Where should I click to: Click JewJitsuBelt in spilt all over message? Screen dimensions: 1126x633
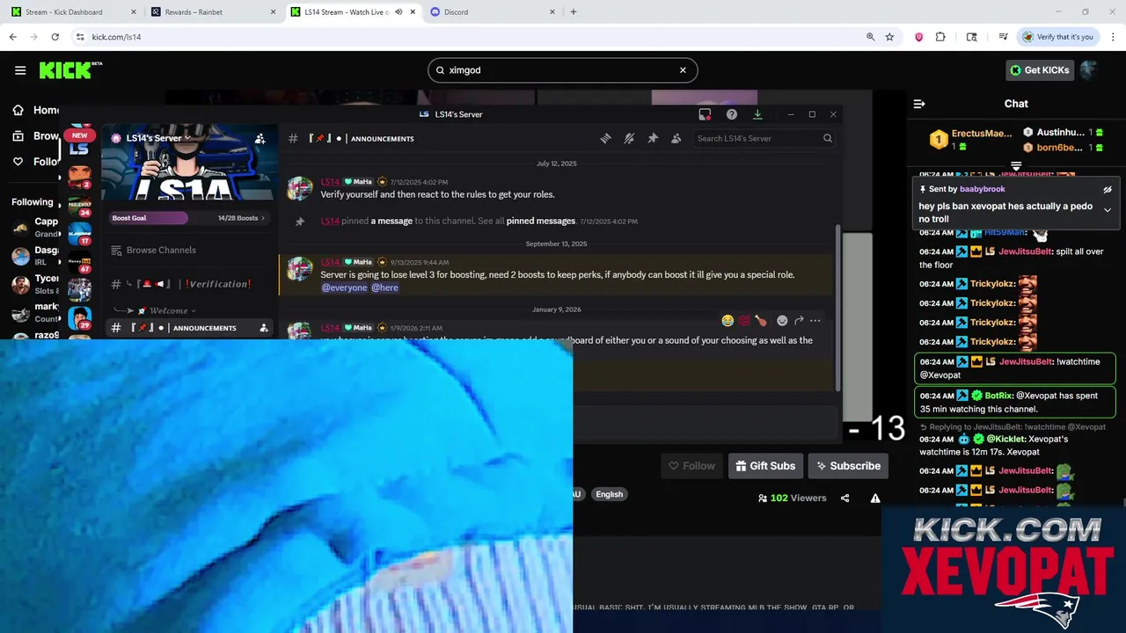tap(1026, 251)
